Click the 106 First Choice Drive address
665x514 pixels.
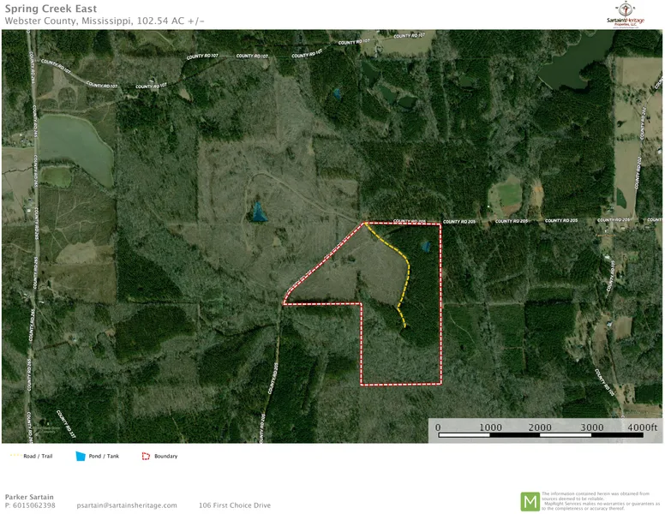pos(234,505)
